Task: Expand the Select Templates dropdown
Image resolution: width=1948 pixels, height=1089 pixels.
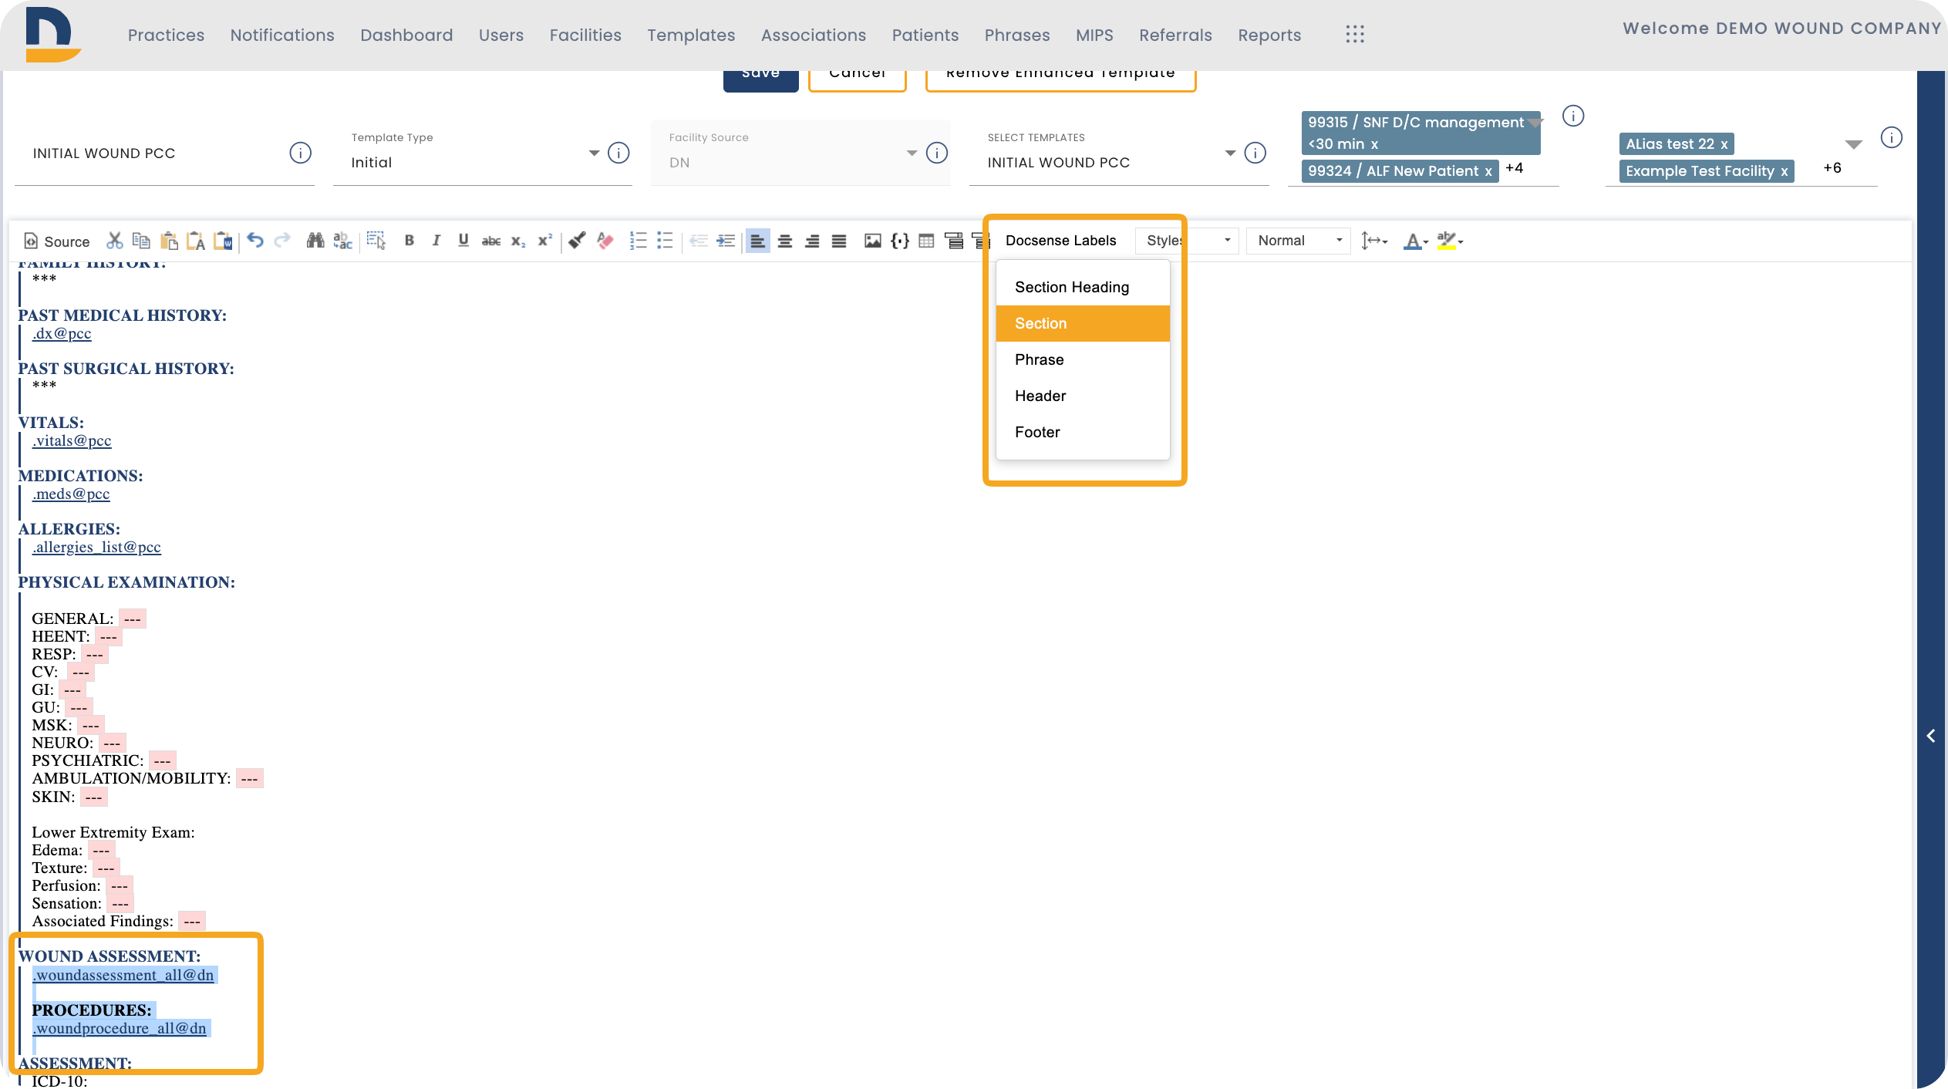Action: [1118, 153]
